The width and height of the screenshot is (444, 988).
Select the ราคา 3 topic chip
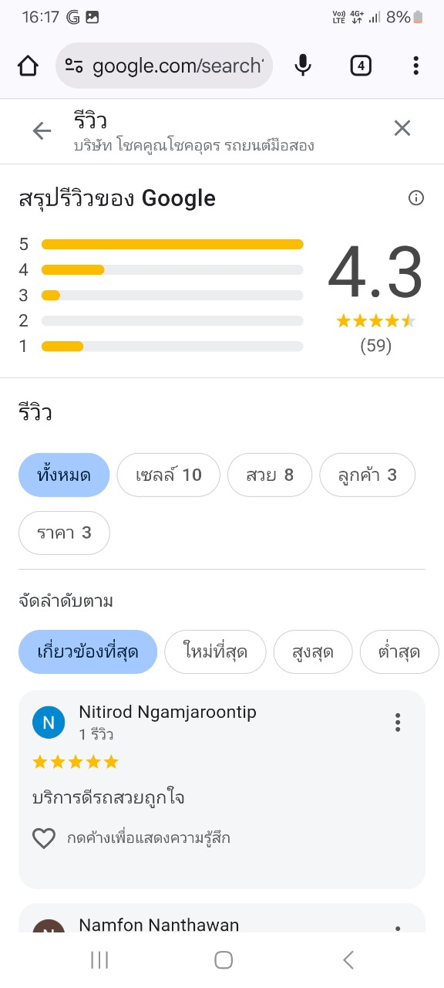65,533
